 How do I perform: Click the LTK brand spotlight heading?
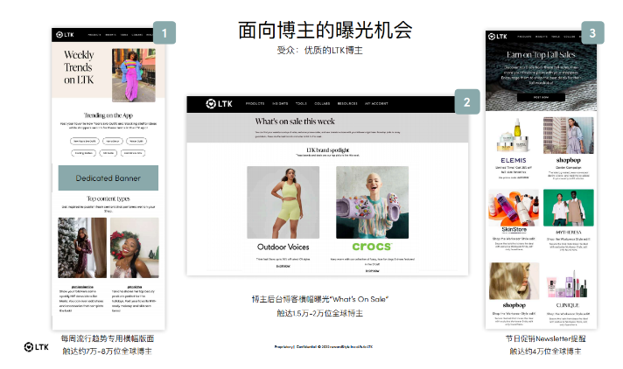pos(328,150)
